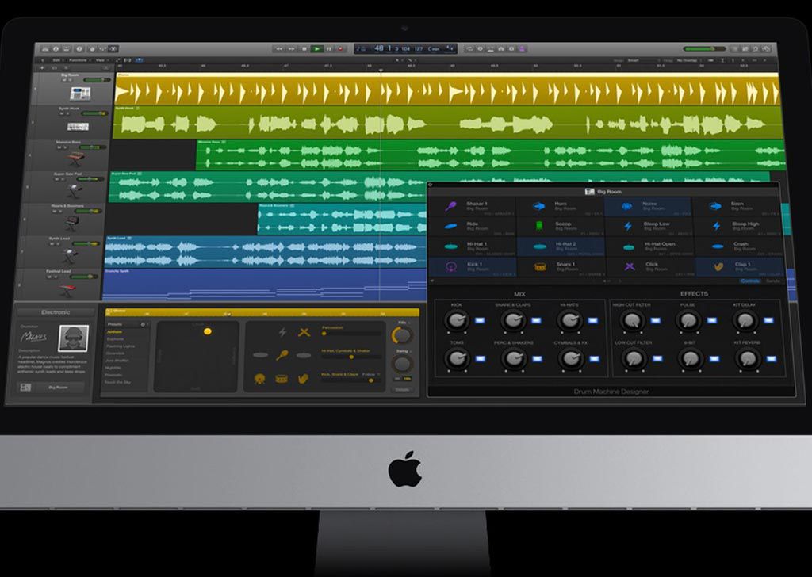This screenshot has width=812, height=577.
Task: Toggle the hand clap icon in Drummer editor
Action: (304, 379)
